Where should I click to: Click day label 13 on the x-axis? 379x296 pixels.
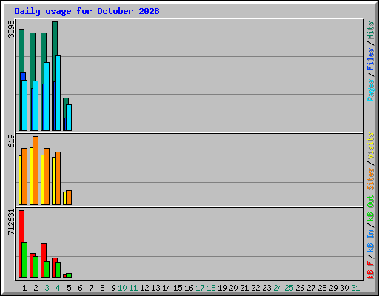[155, 288]
